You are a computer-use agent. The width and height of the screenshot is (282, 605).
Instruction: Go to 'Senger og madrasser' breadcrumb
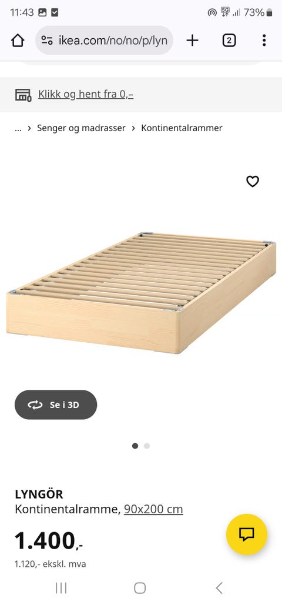click(x=81, y=128)
